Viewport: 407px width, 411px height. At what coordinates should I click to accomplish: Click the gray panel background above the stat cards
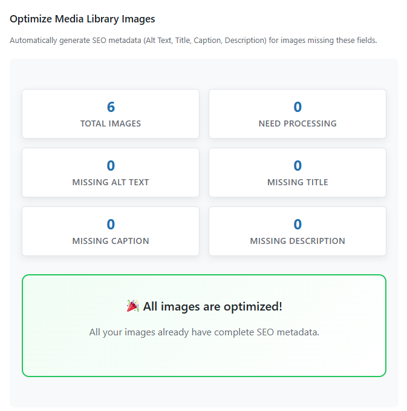pyautogui.click(x=204, y=74)
